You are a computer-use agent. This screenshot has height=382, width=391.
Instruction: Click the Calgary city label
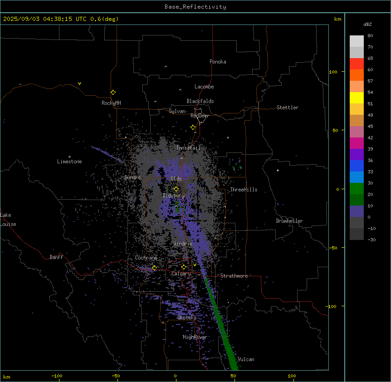[181, 274]
